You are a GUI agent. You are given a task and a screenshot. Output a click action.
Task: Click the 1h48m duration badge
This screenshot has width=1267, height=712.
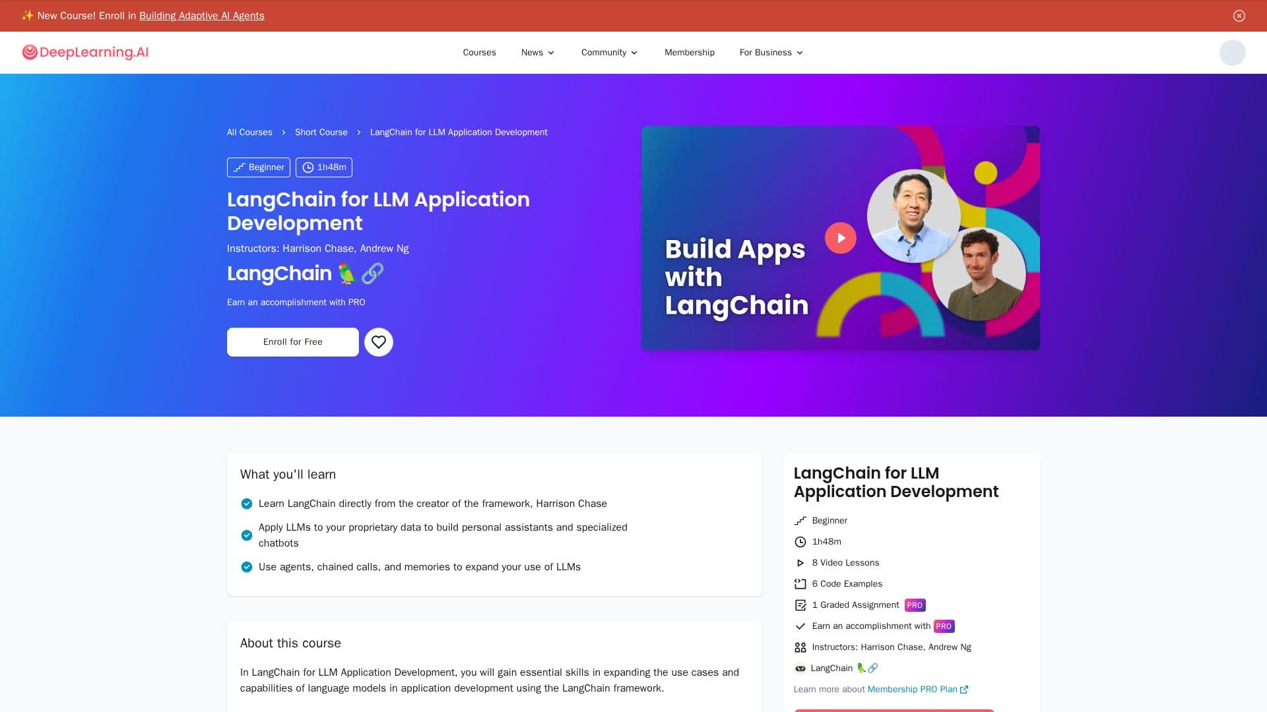coord(324,167)
